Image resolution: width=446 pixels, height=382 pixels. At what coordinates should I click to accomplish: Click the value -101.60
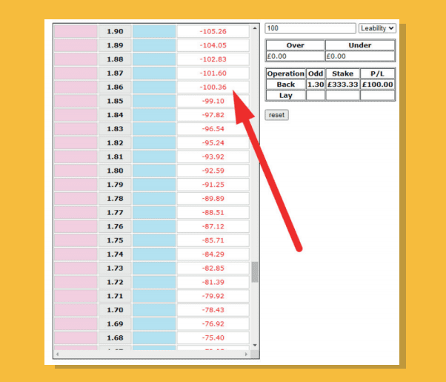(x=213, y=73)
